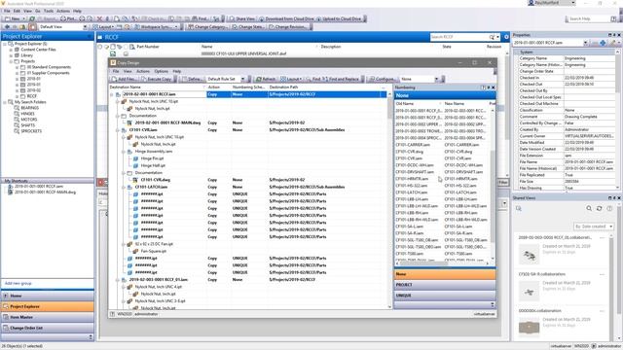
Task: Open Actions menu in main Vault window
Action: 63,11
